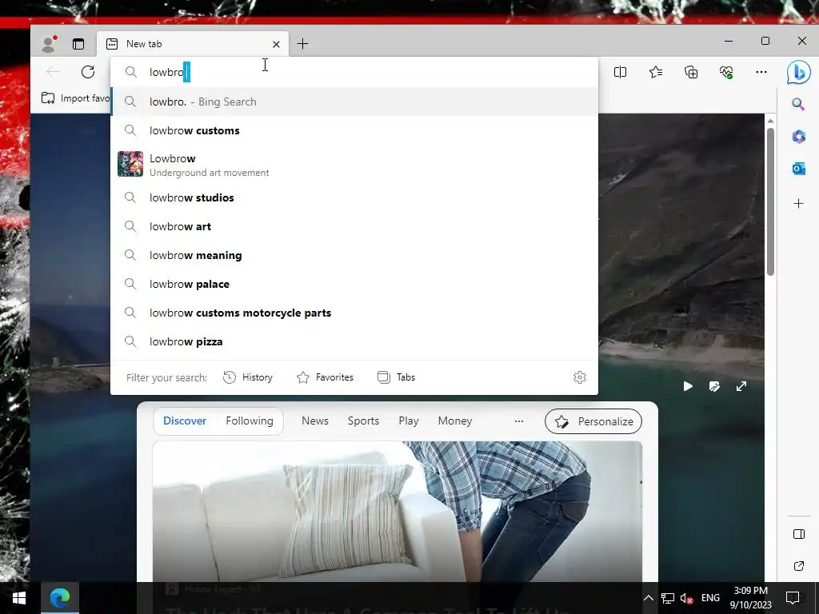Filter search by History
Screen dimensions: 819x614
(248, 377)
